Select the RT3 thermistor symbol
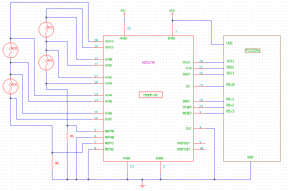This screenshot has width=289, height=191. coord(10,50)
